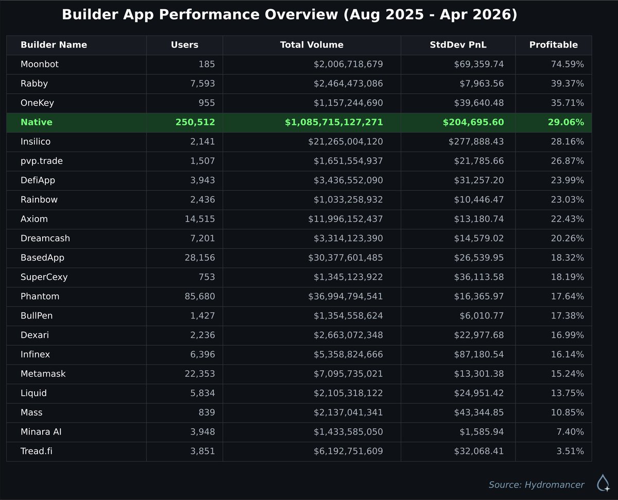
Task: Click Rabby volume $2,464,473,086
Action: pos(348,84)
